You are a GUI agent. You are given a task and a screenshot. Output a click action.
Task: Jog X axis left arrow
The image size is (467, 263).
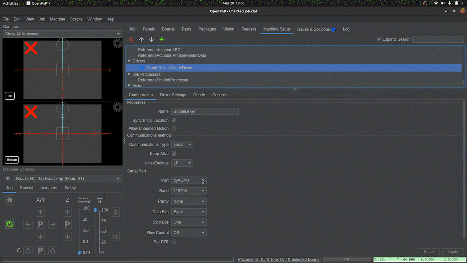pyautogui.click(x=28, y=224)
